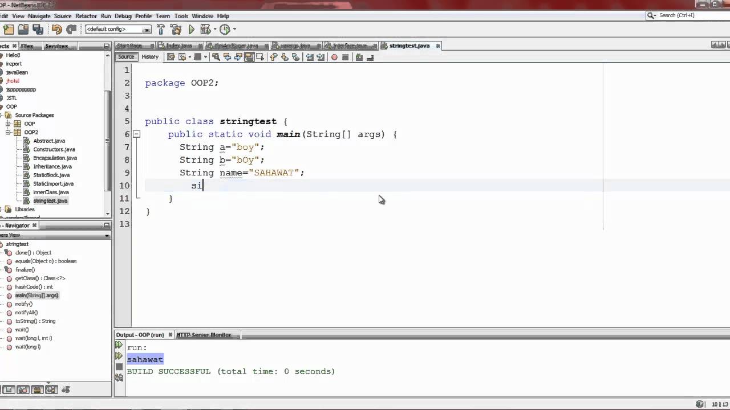730x410 pixels.
Task: Toggle Show Inherited Members filter in Navigator
Action: tap(1, 390)
